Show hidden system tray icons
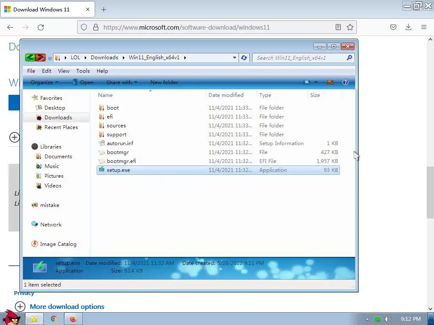434x325 pixels. (x=367, y=319)
